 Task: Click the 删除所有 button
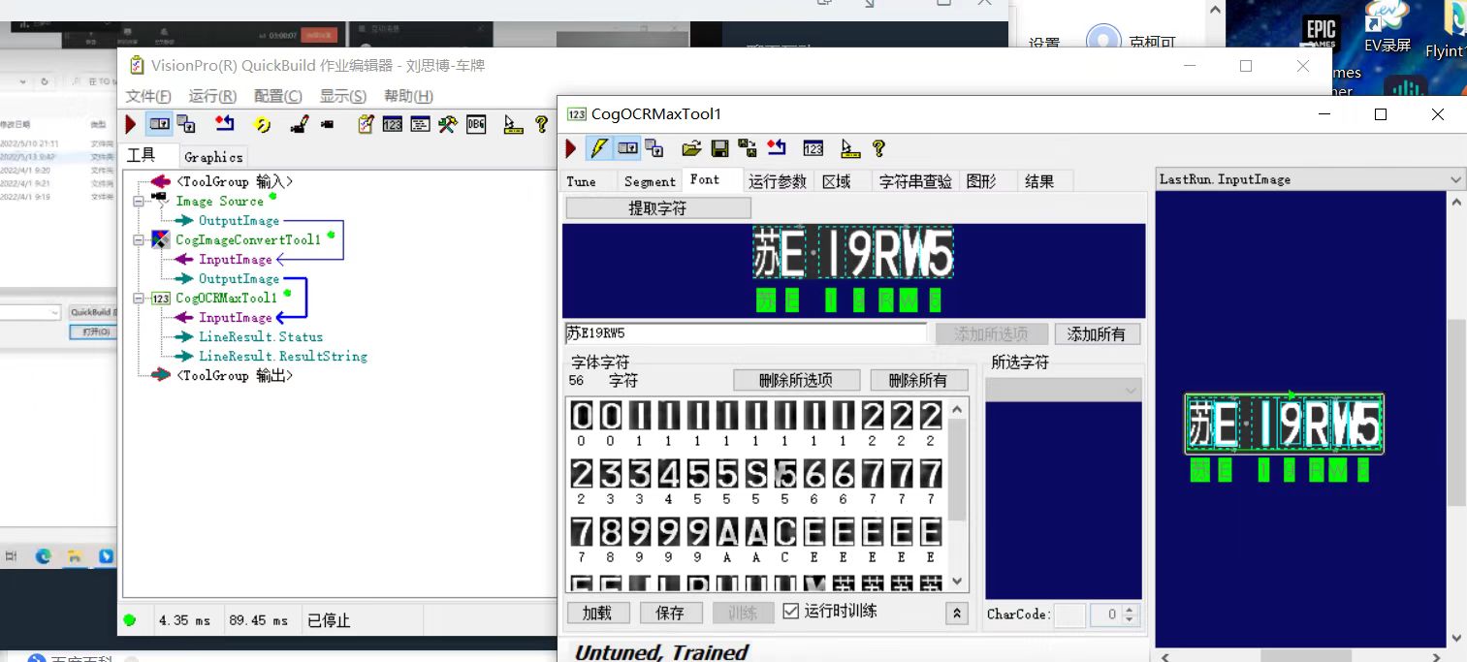918,380
